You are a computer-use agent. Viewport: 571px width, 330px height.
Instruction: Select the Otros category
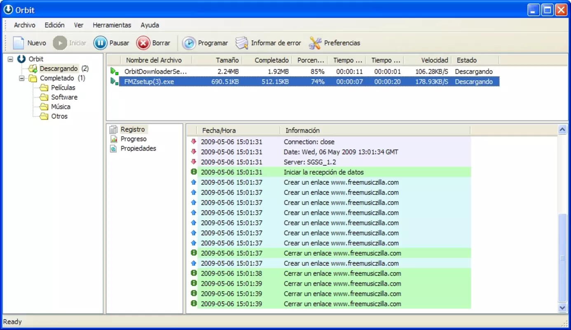click(x=59, y=116)
